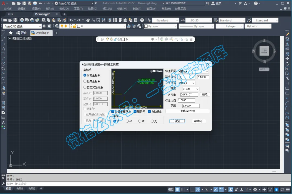Viewport: 292px width, 194px height.
Task: Expand the 文字样式 dropdown
Action: (187, 83)
